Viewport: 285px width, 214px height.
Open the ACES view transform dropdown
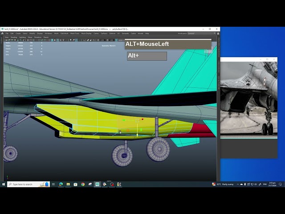(x=122, y=40)
